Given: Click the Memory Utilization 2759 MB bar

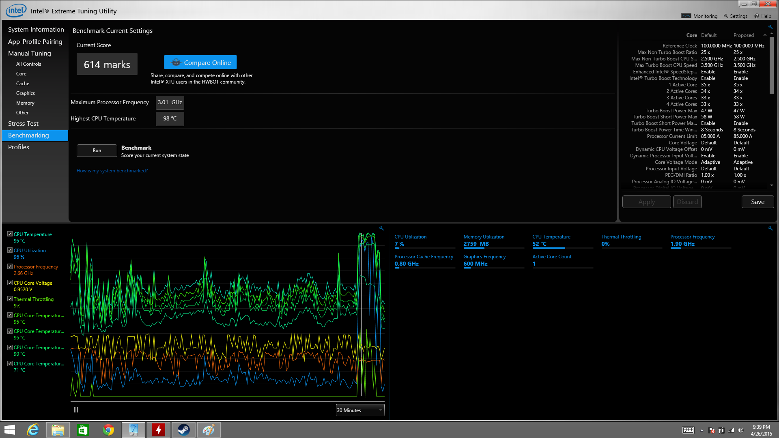Looking at the screenshot, I should coord(494,248).
